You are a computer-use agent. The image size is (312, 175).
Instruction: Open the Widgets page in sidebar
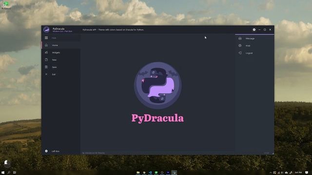tap(61, 52)
